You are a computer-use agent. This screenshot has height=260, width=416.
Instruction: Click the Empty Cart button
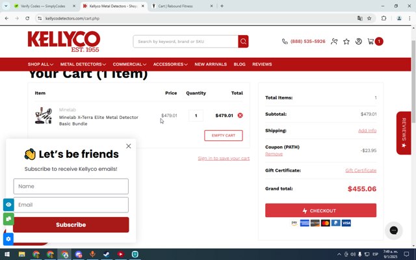[224, 135]
